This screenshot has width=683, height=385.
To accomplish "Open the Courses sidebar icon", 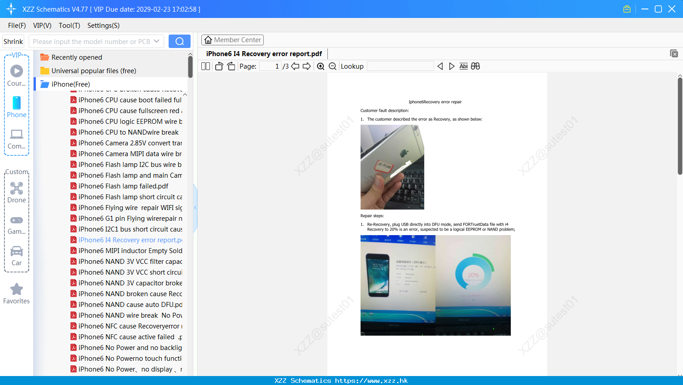I will click(x=17, y=75).
